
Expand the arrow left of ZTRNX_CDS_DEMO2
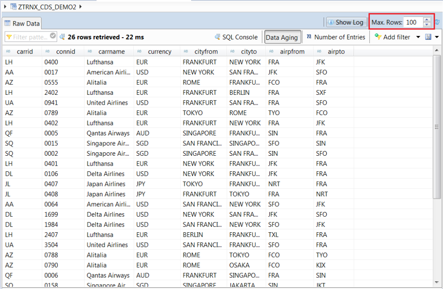5,6
